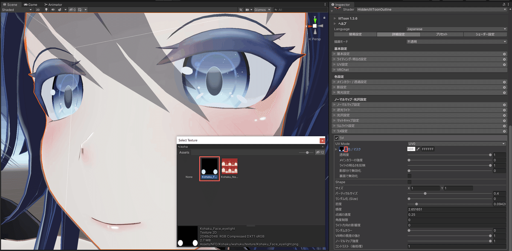Switch to the Animator tab

(x=52, y=4)
